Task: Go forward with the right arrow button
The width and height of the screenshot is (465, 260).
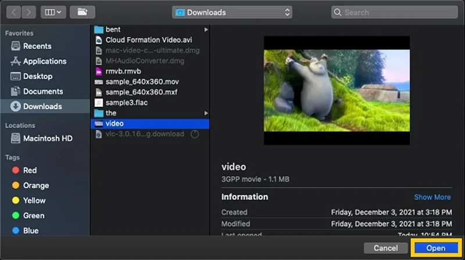Action: coord(28,12)
